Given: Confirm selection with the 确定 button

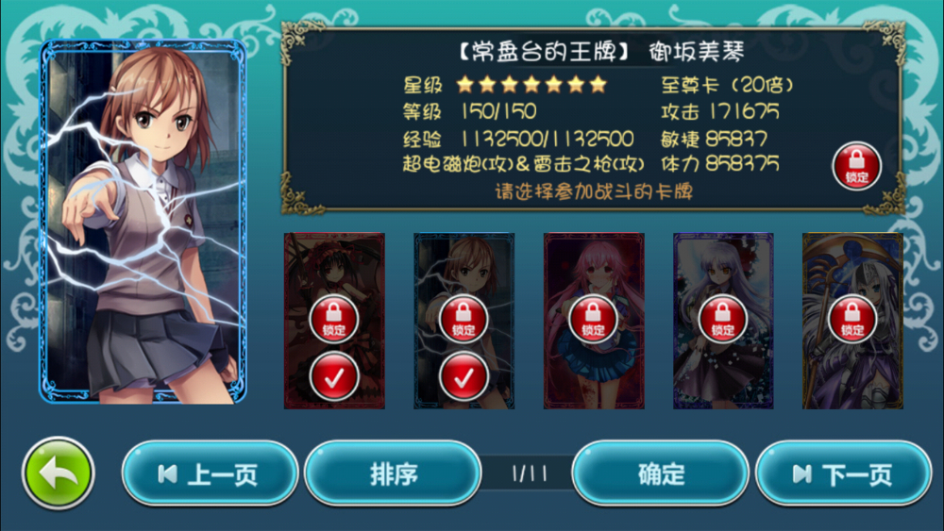Looking at the screenshot, I should pyautogui.click(x=661, y=473).
